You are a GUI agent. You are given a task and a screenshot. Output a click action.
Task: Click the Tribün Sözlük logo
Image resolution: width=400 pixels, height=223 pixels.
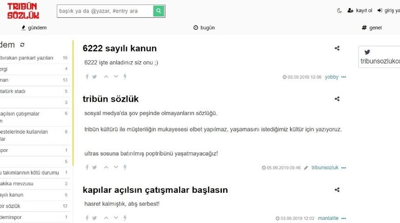coord(23,11)
